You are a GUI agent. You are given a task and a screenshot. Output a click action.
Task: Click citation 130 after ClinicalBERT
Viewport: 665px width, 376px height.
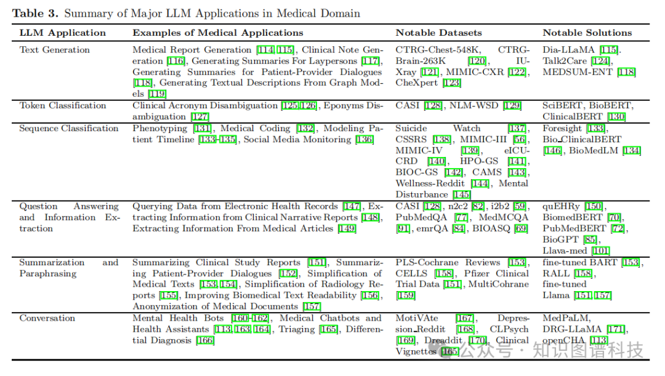click(x=616, y=116)
